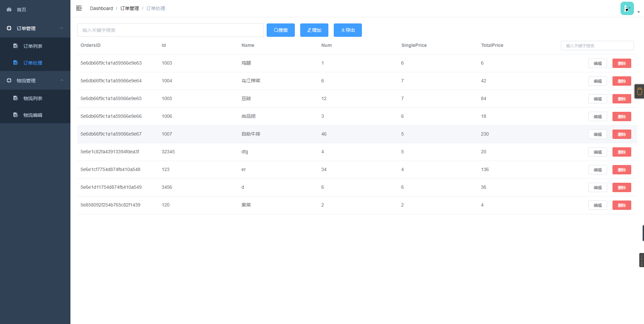Select order ID 5e6e1c82fa43913394fdea3f cell
Viewport: 644px width, 324px height.
[x=110, y=152]
